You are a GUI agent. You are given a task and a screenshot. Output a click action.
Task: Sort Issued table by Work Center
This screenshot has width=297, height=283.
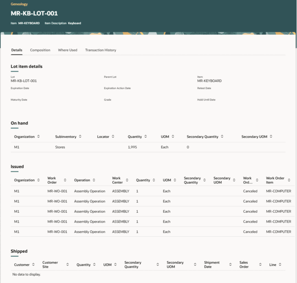coord(127,180)
